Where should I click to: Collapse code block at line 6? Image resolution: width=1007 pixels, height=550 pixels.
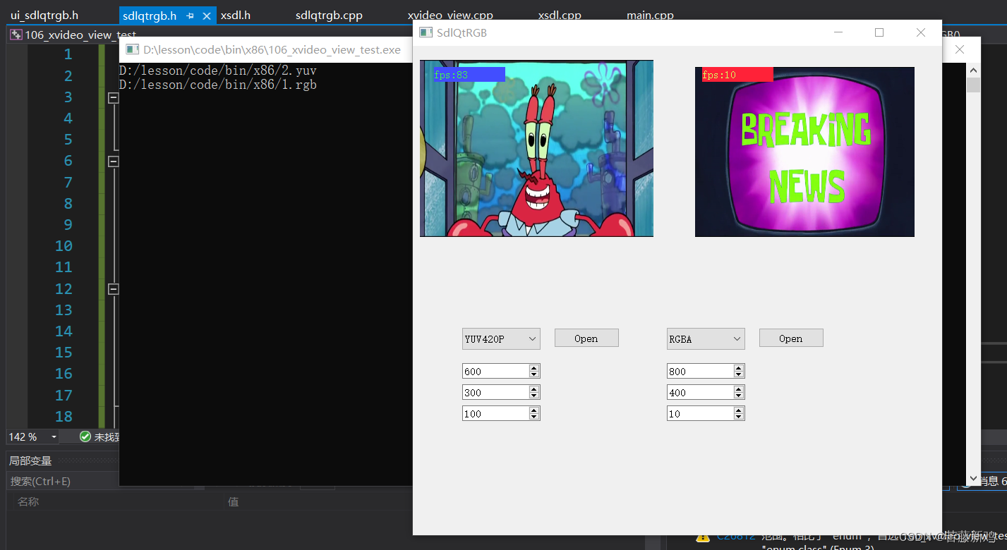point(113,161)
